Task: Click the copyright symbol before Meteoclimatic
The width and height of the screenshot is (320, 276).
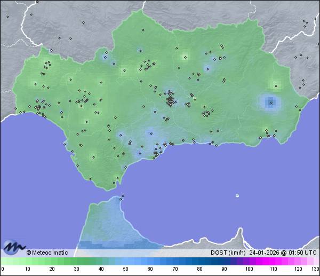Action: pyautogui.click(x=29, y=253)
